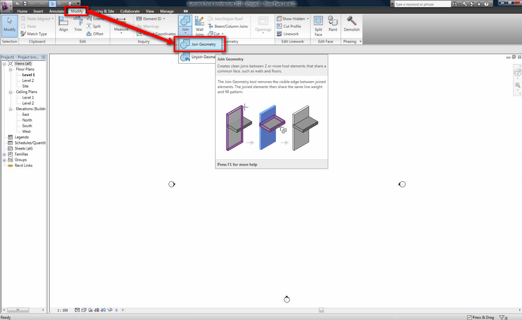
Task: Click the north elevation marker at canvas bottom
Action: pos(287,299)
